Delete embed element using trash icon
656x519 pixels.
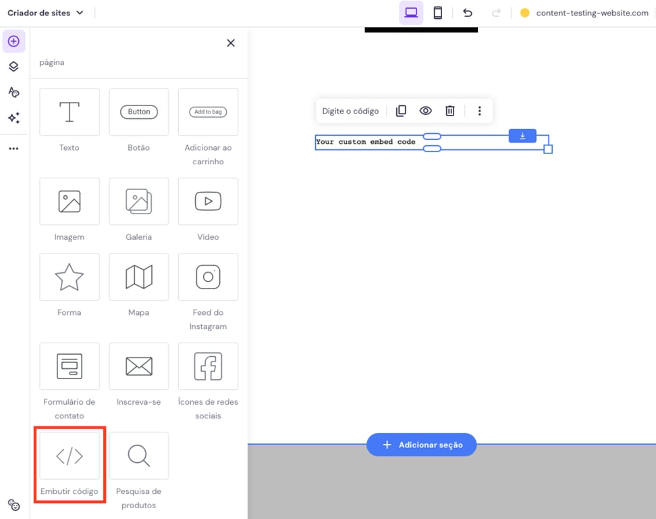[x=449, y=111]
